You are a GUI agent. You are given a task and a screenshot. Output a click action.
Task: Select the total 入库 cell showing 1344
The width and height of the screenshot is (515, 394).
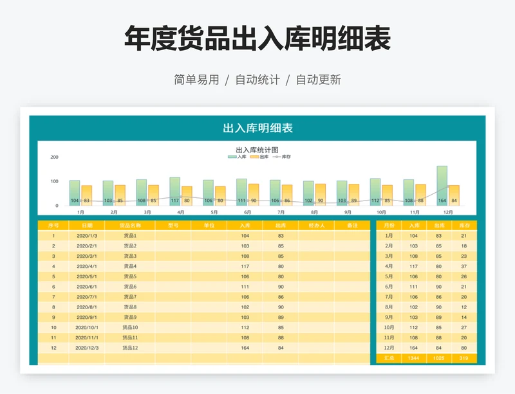pyautogui.click(x=414, y=357)
